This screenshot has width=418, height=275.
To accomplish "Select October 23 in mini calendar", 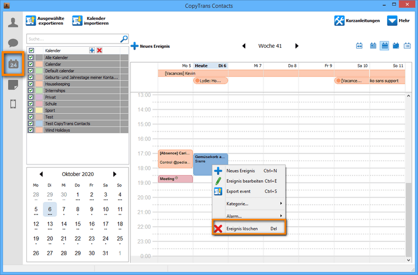I will 92,239.
